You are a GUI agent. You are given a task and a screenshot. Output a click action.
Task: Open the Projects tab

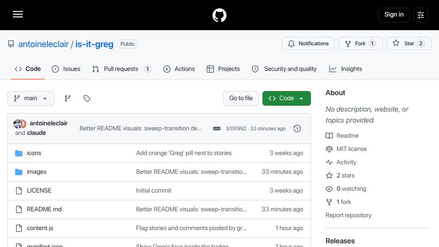point(223,69)
